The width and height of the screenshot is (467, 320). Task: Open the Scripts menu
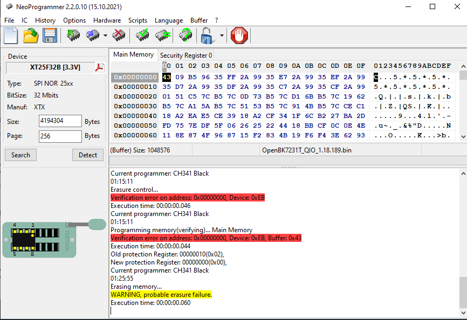point(138,20)
